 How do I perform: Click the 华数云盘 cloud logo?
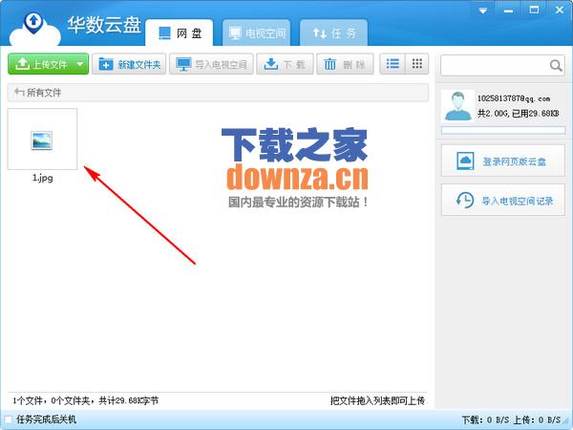pyautogui.click(x=34, y=30)
